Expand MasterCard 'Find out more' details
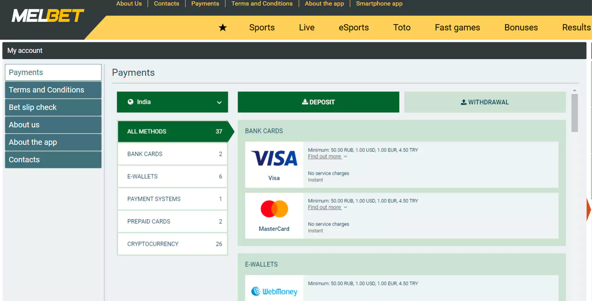Image resolution: width=592 pixels, height=301 pixels. pyautogui.click(x=327, y=207)
